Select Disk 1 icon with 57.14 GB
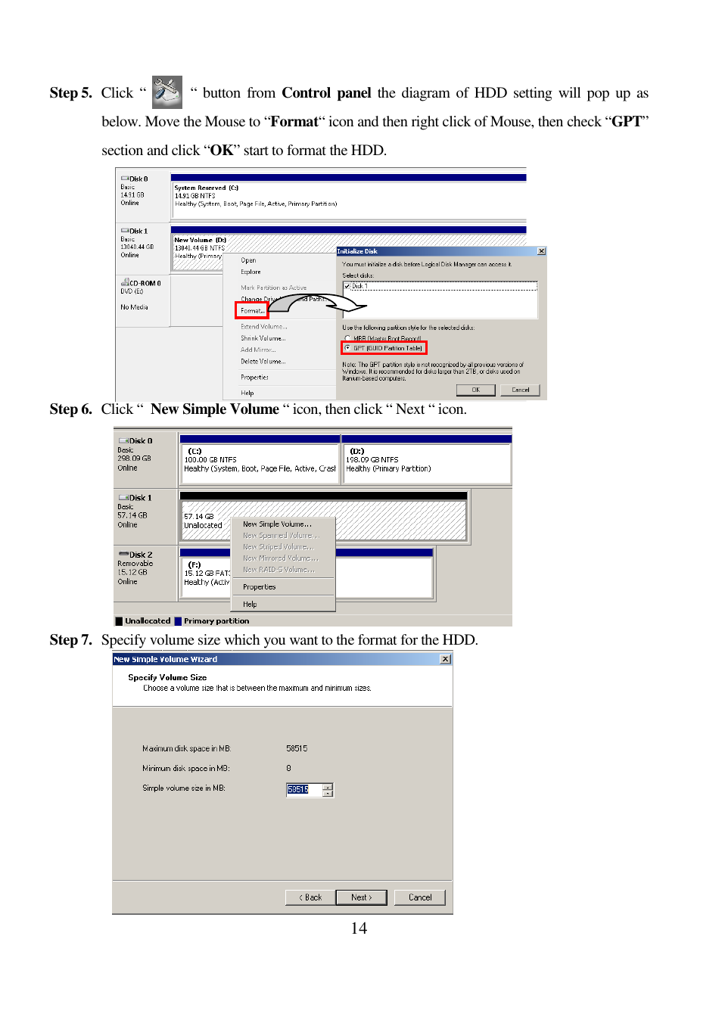Viewport: 722px width, 1023px height. 123,497
